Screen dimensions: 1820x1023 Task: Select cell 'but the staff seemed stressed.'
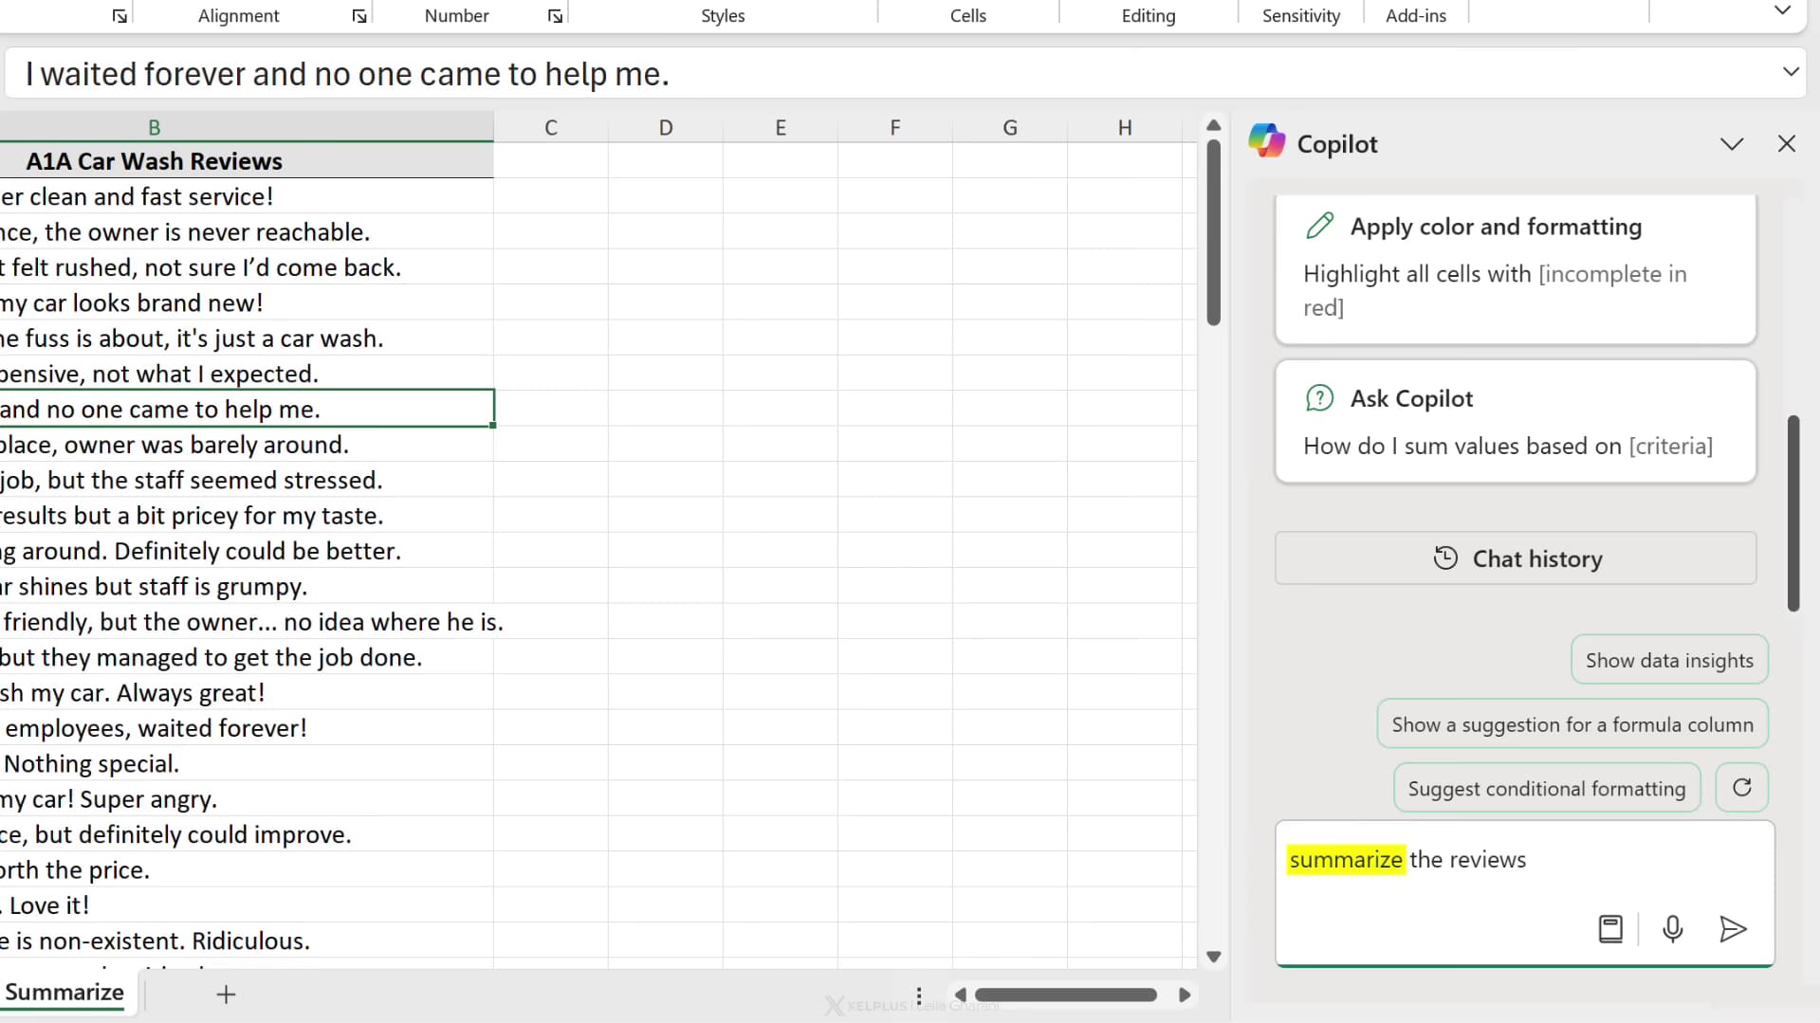(247, 481)
